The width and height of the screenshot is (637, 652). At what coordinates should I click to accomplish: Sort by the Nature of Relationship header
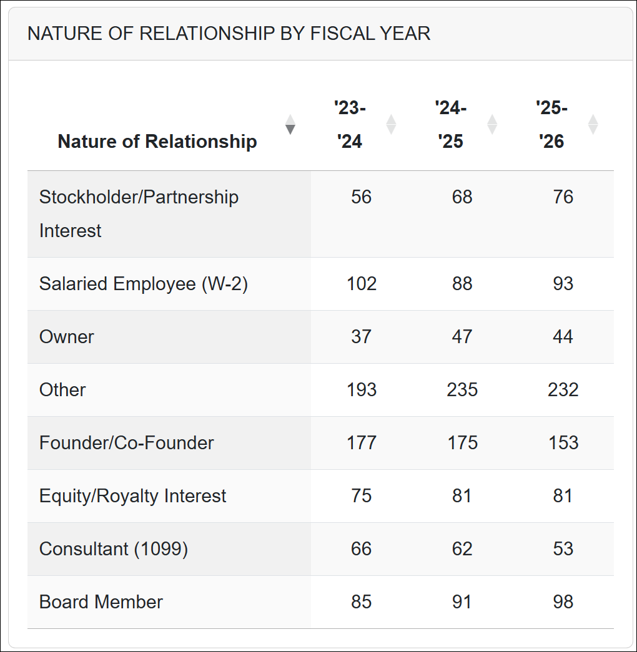pos(157,142)
